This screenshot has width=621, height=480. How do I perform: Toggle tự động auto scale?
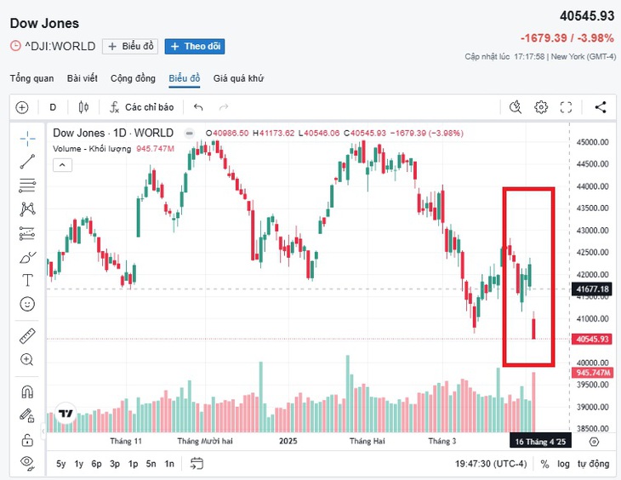[593, 464]
